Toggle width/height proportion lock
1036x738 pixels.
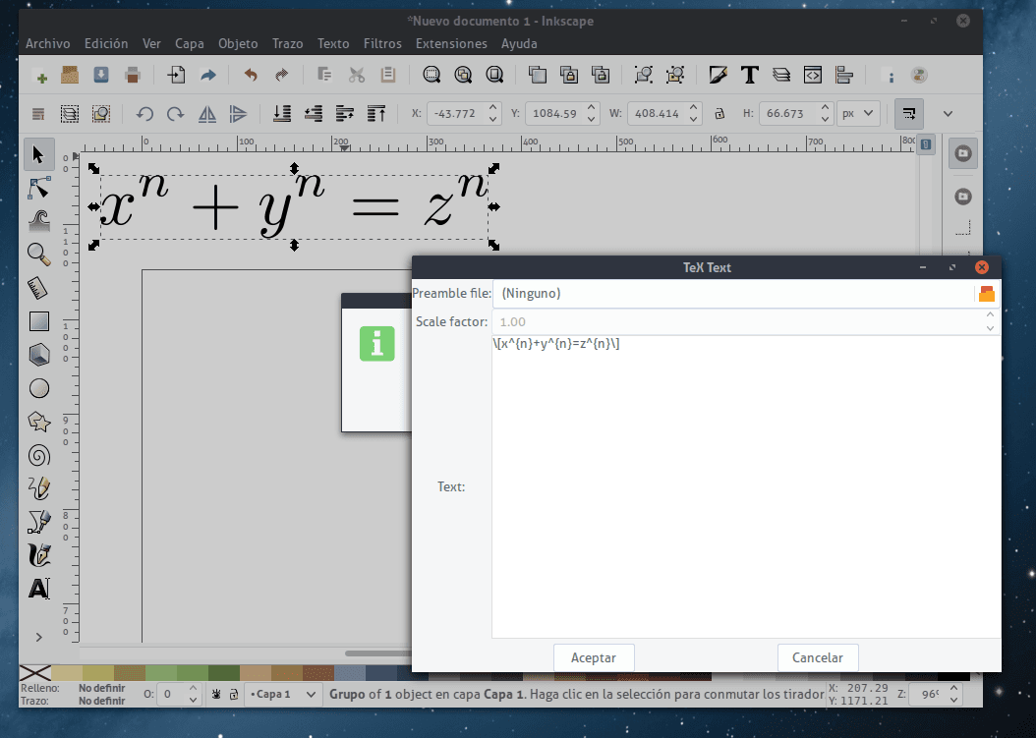(719, 114)
